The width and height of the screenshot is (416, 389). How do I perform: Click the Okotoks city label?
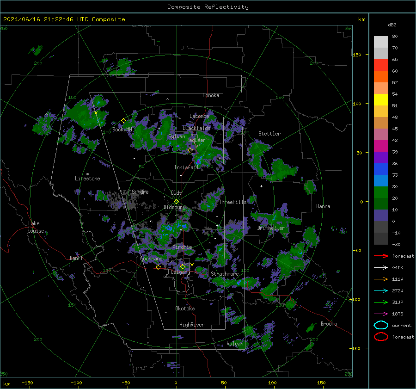(x=185, y=309)
